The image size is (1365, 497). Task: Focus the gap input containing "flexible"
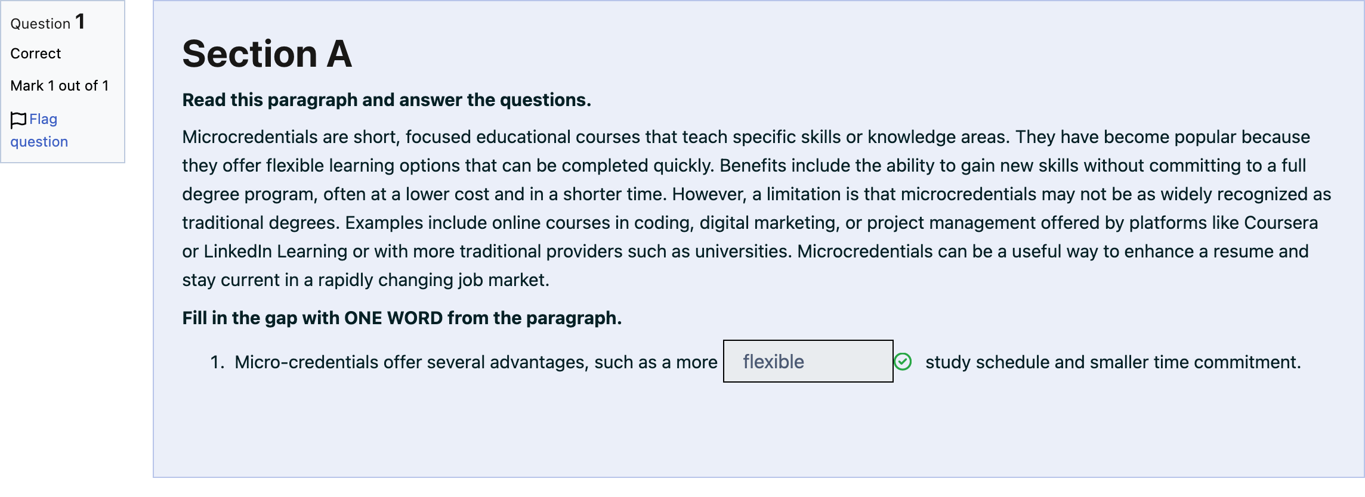click(808, 361)
